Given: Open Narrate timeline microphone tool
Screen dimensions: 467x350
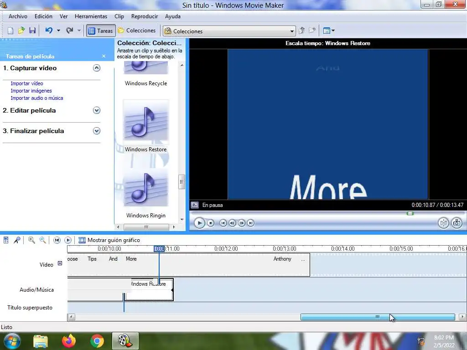Looking at the screenshot, I should 17,240.
